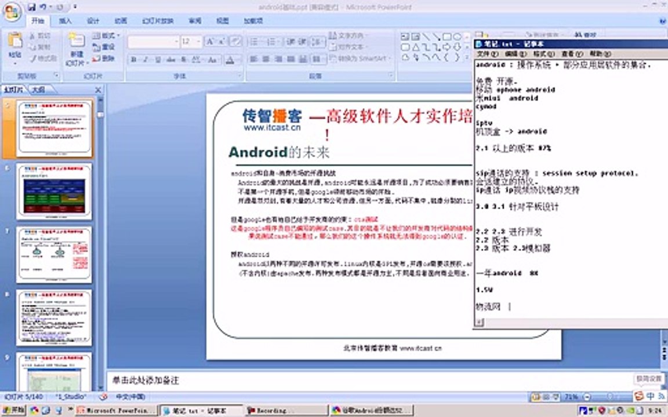Click the Copy (复制) icon

coord(32,47)
